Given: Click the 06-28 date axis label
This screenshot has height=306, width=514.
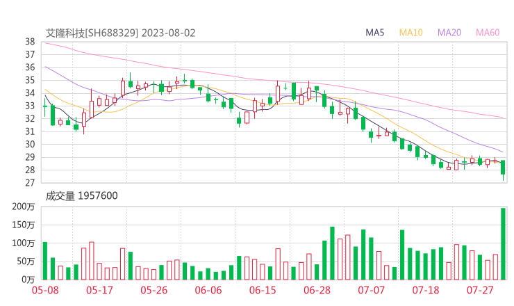Looking at the screenshot, I should pyautogui.click(x=317, y=290).
